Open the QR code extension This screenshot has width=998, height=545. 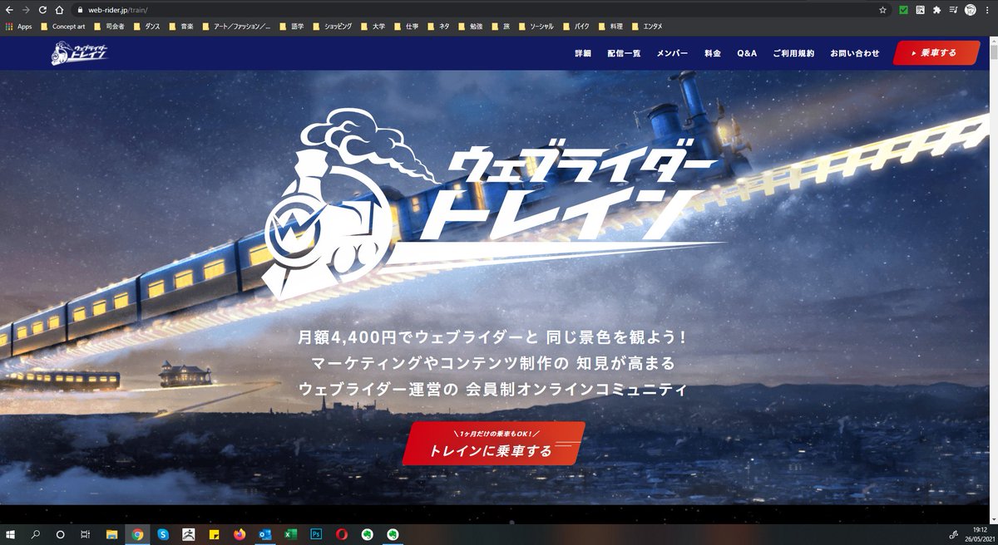920,10
